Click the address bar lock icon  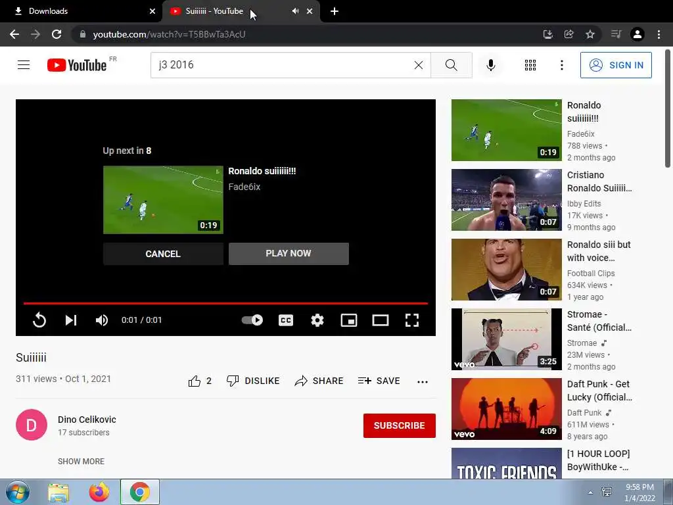pos(83,34)
